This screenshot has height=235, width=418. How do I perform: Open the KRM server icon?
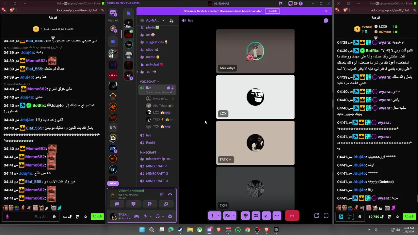[113, 75]
